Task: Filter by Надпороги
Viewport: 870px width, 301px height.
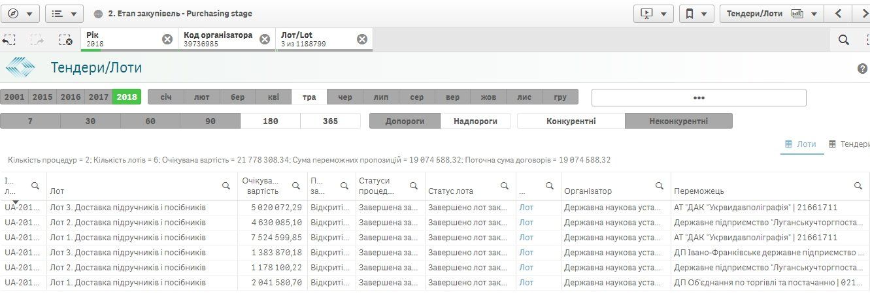Action: click(x=475, y=121)
